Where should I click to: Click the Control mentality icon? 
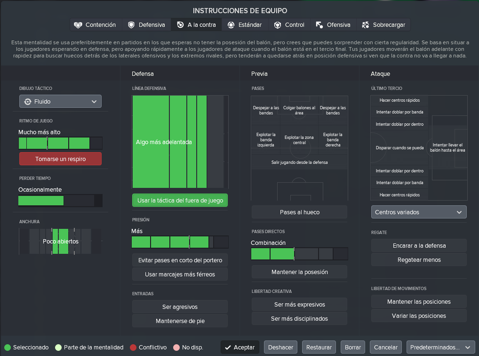(x=278, y=25)
